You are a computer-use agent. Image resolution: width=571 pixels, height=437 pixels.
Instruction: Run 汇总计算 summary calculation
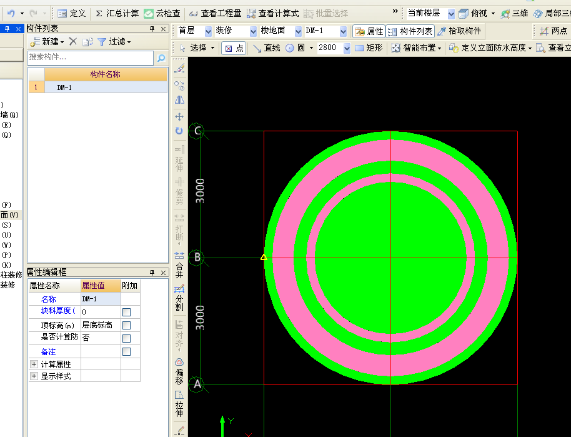pyautogui.click(x=117, y=14)
